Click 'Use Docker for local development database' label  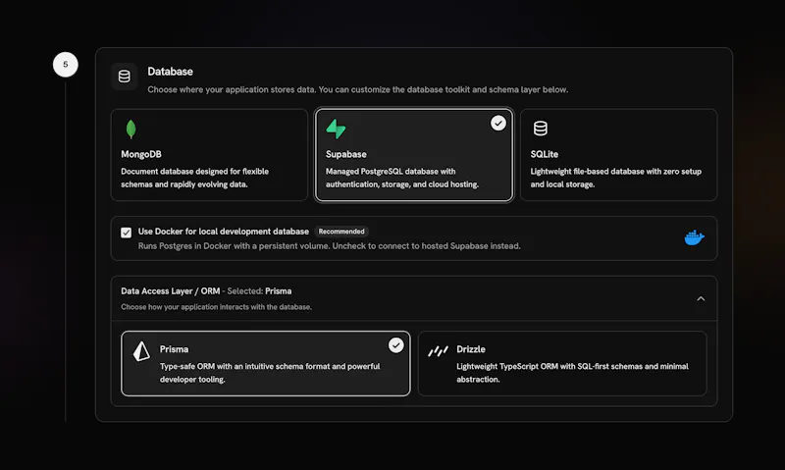pos(224,232)
